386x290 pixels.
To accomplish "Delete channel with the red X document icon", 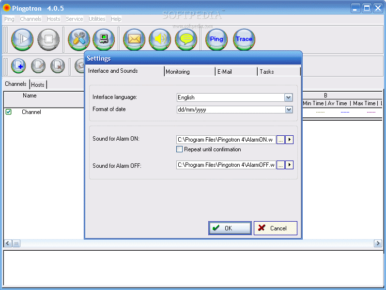I will click(58, 66).
